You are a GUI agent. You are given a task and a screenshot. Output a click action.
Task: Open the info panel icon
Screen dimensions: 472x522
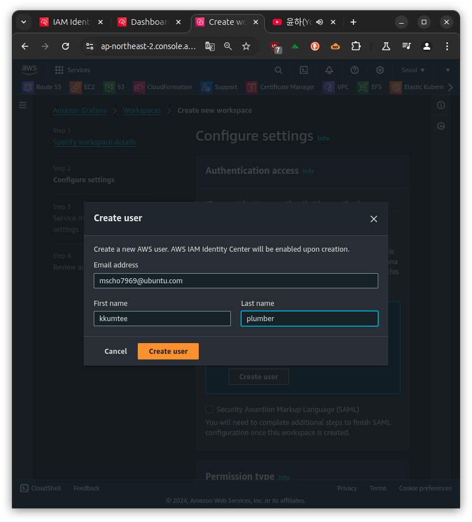441,105
